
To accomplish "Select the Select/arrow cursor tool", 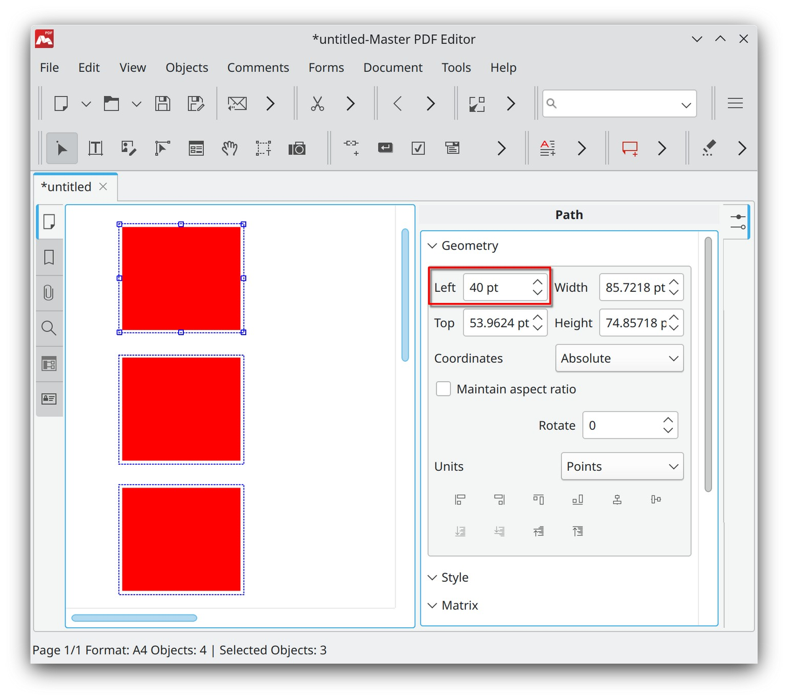I will [x=62, y=148].
